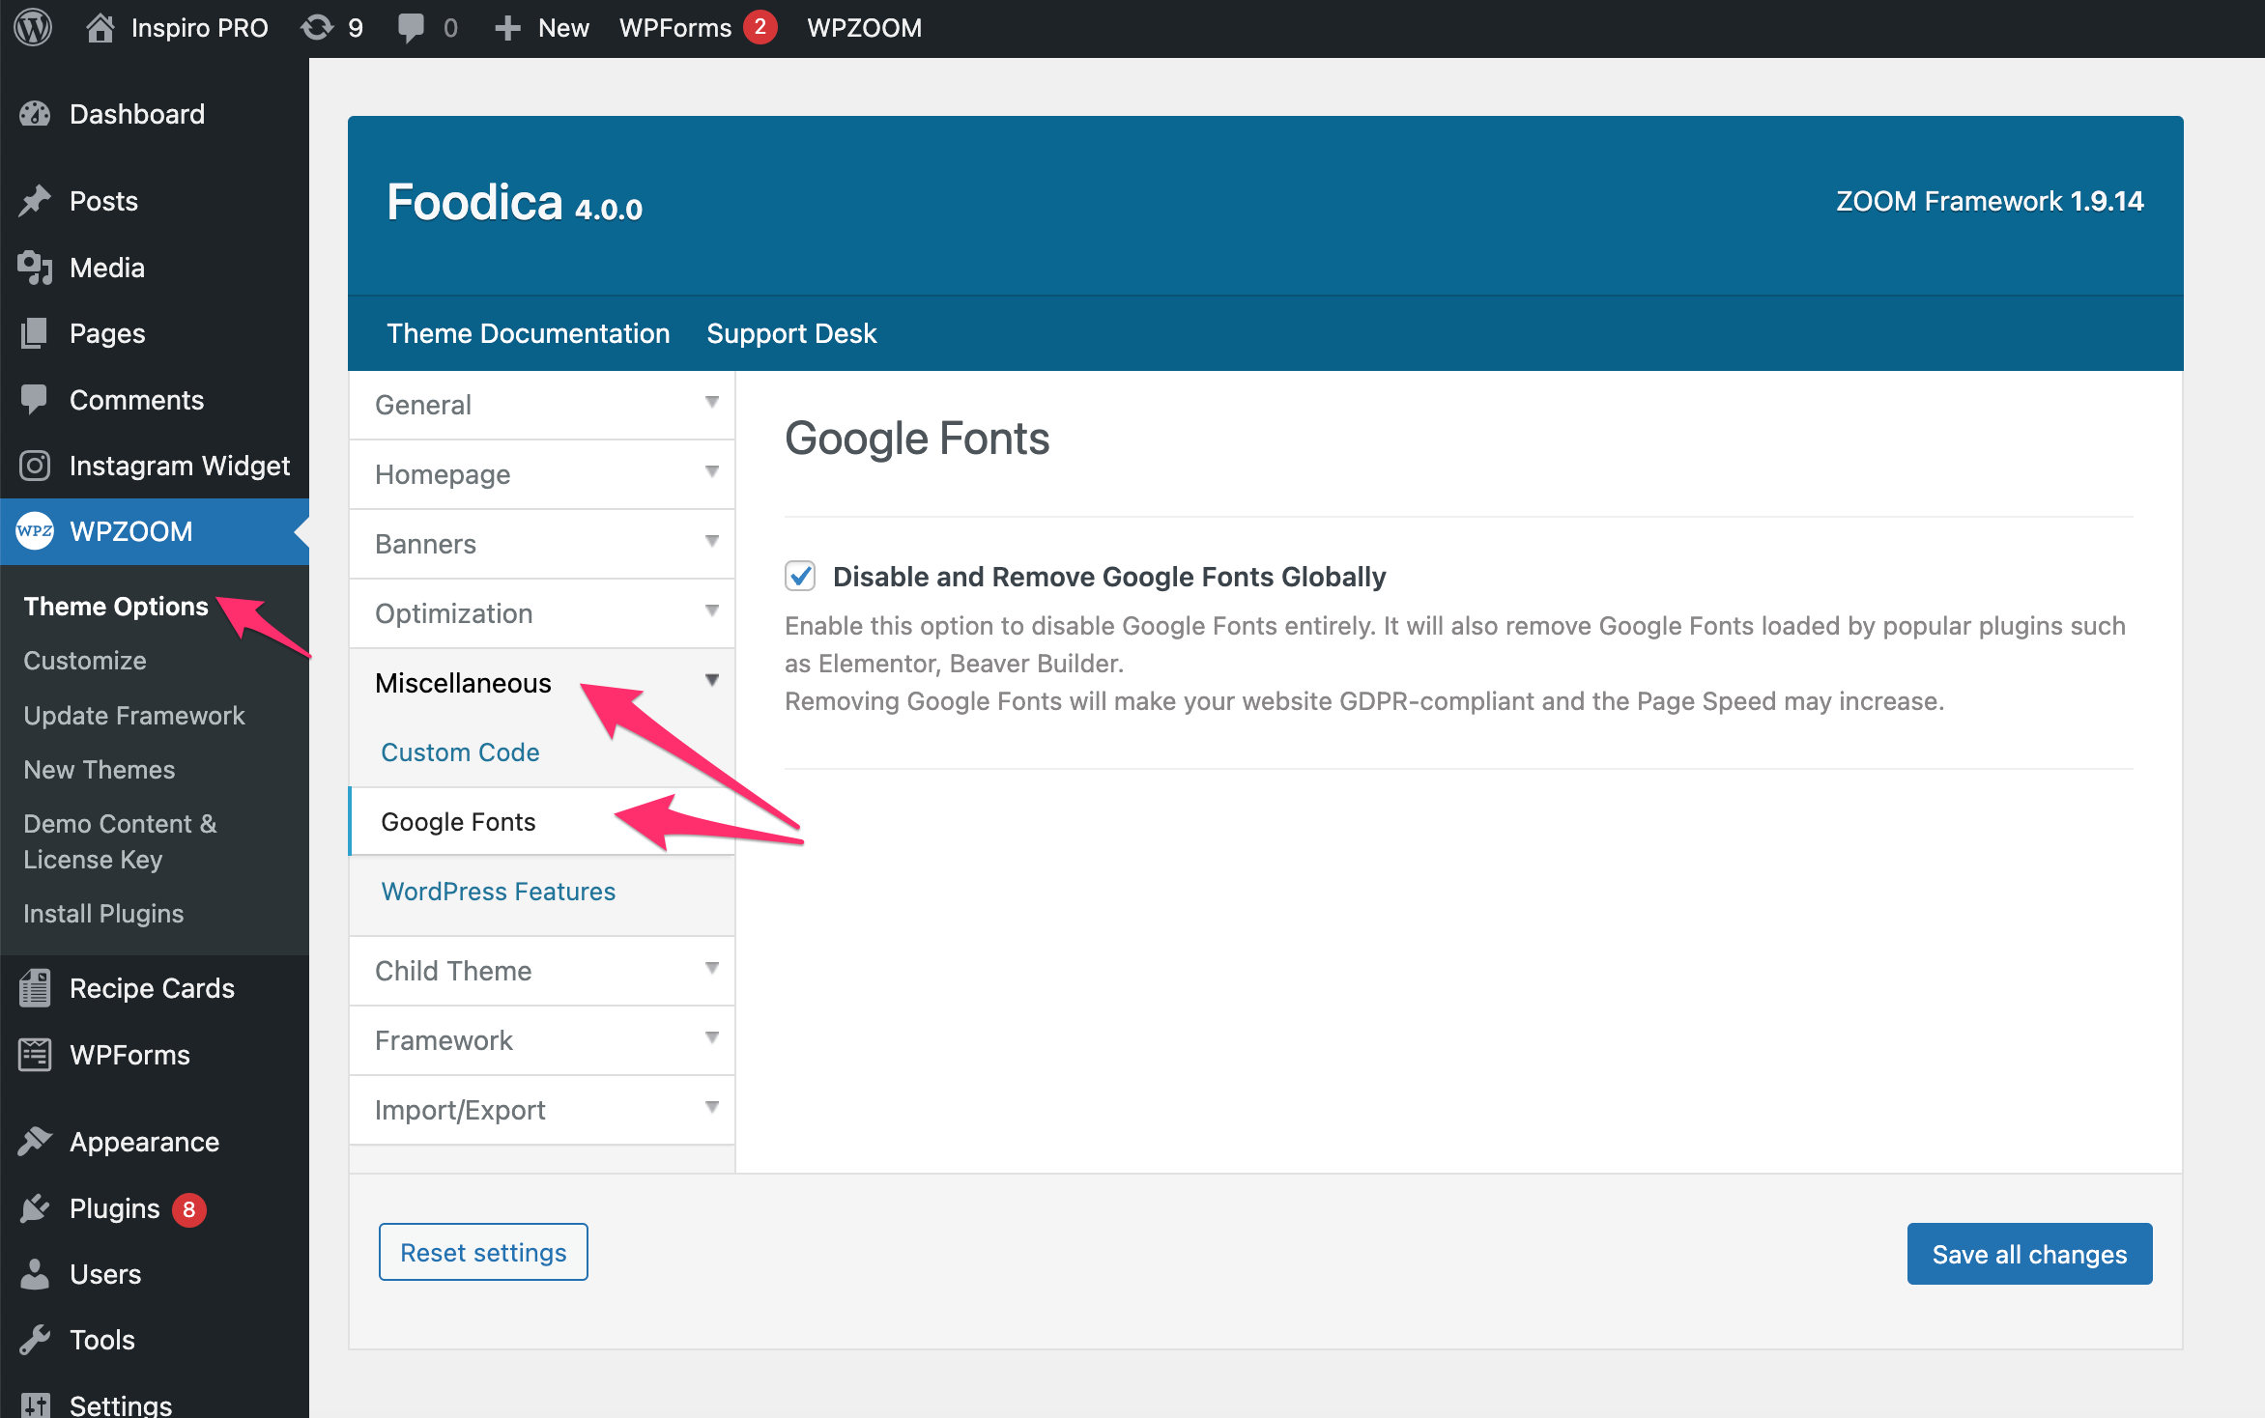Click the Recipe Cards icon

point(35,988)
